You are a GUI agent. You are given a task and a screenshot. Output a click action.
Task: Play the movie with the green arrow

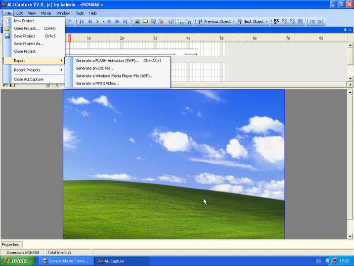(x=98, y=21)
